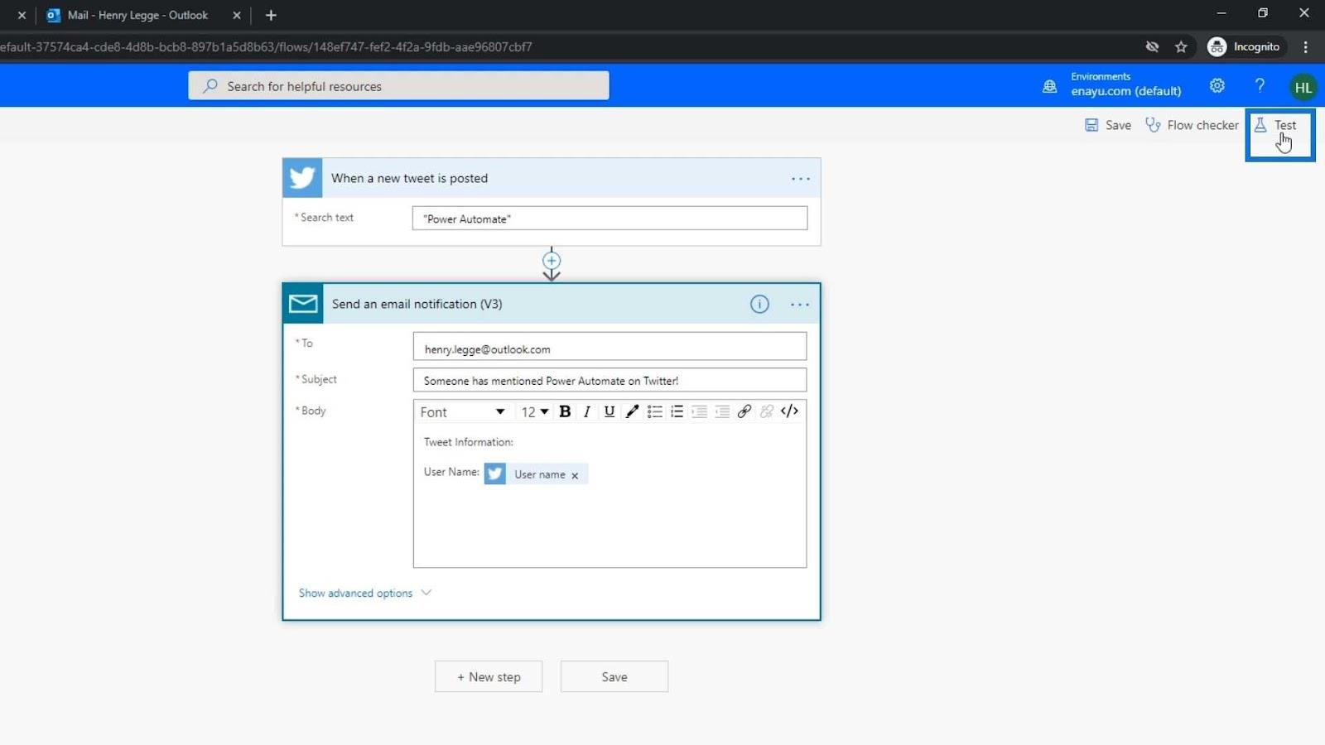The image size is (1325, 745).
Task: Open the help question mark icon
Action: 1260,85
